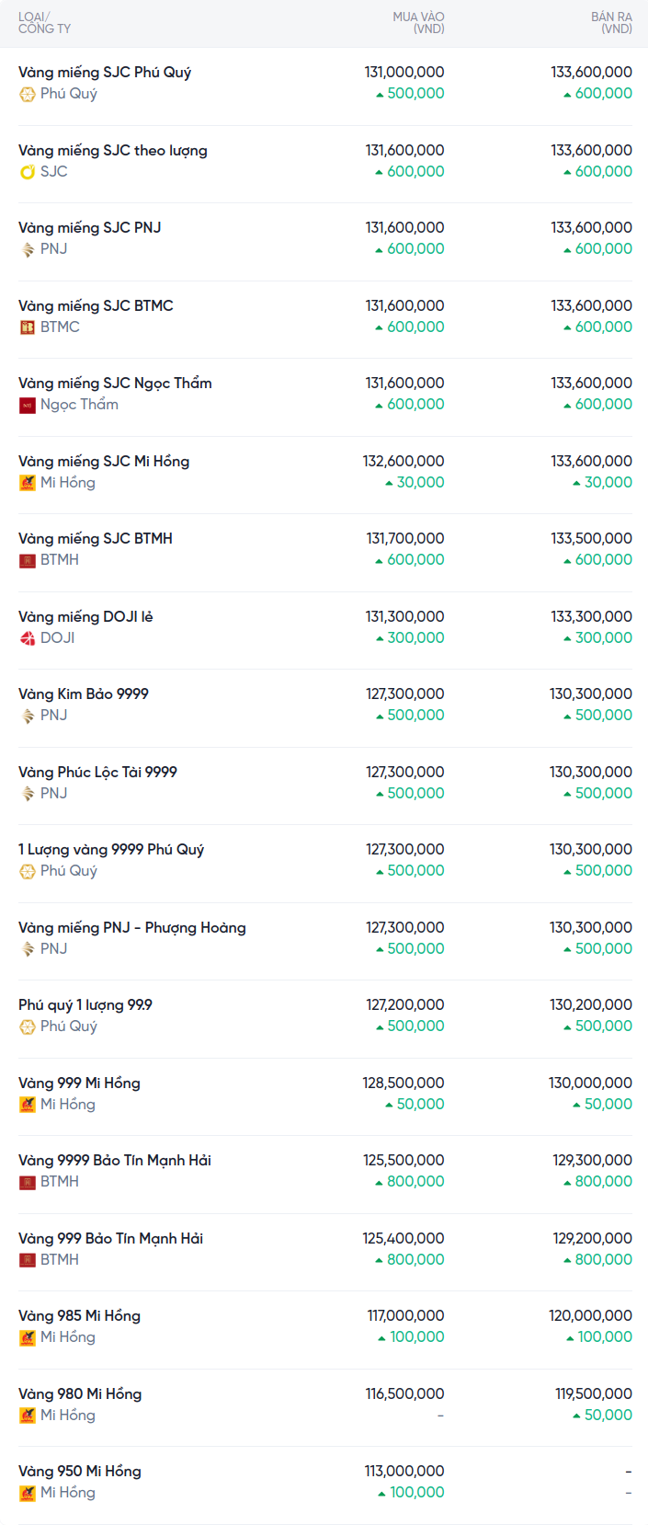
Task: Open Vàng miếng PNJ - Phượng Hoàng
Action: coord(132,928)
